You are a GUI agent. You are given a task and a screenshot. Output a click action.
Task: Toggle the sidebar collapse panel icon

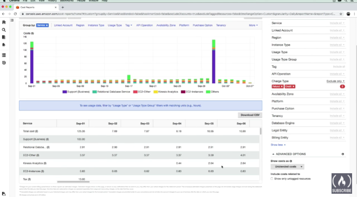click(12, 20)
